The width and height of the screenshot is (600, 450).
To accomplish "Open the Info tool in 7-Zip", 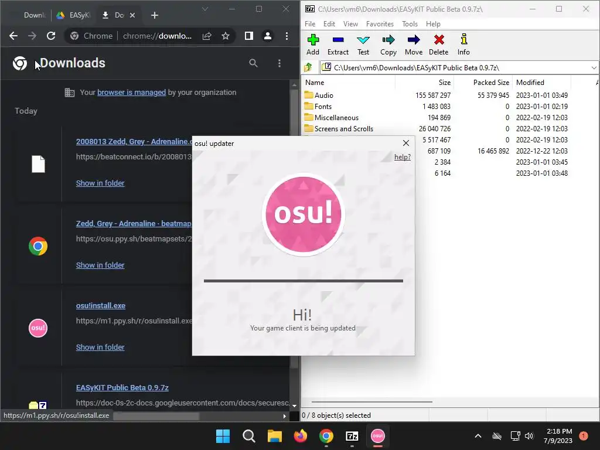I will [463, 45].
